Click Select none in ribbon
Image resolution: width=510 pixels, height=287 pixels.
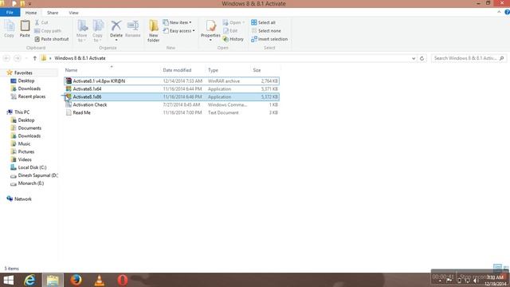tap(266, 30)
